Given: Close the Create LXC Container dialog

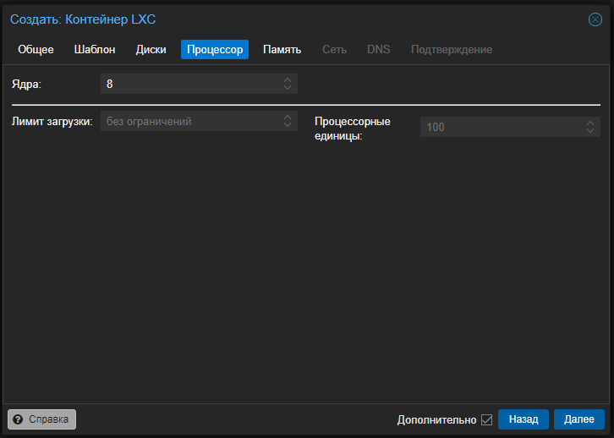Looking at the screenshot, I should pyautogui.click(x=595, y=19).
